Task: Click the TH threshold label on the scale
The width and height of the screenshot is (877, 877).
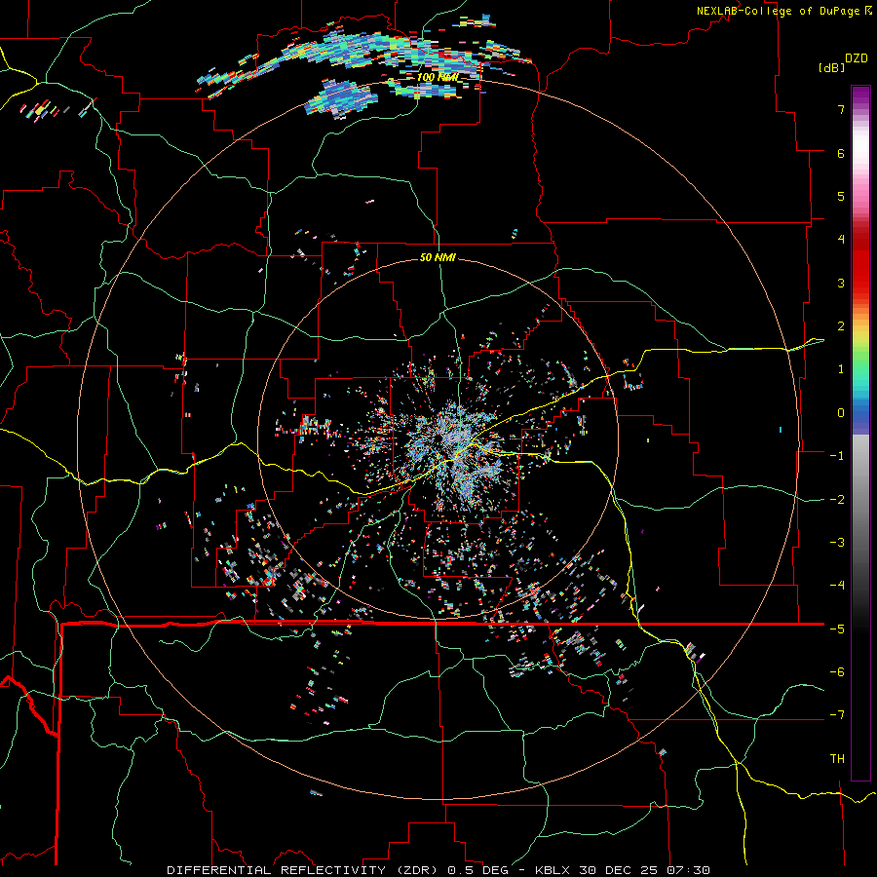Action: click(837, 759)
